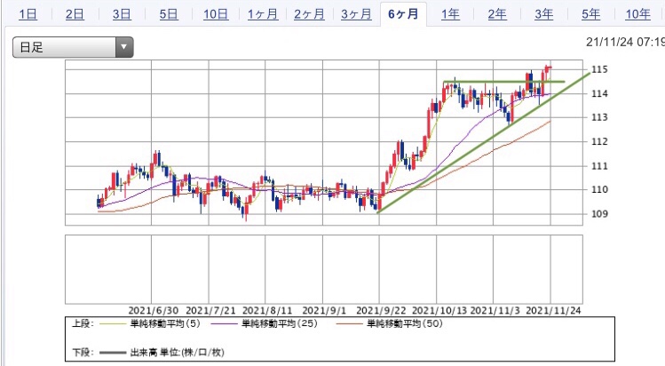Choose the 5日 period tab

pos(169,14)
